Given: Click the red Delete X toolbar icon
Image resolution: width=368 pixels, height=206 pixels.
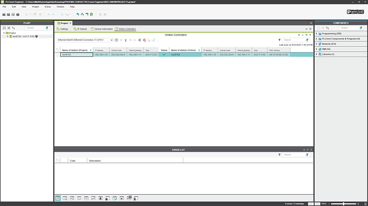Looking at the screenshot, I should pos(40,14).
